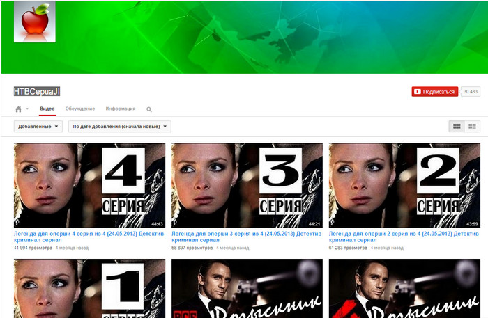Image resolution: width=488 pixels, height=318 pixels.
Task: Click the 61 283 просмотра view count
Action: coord(348,248)
